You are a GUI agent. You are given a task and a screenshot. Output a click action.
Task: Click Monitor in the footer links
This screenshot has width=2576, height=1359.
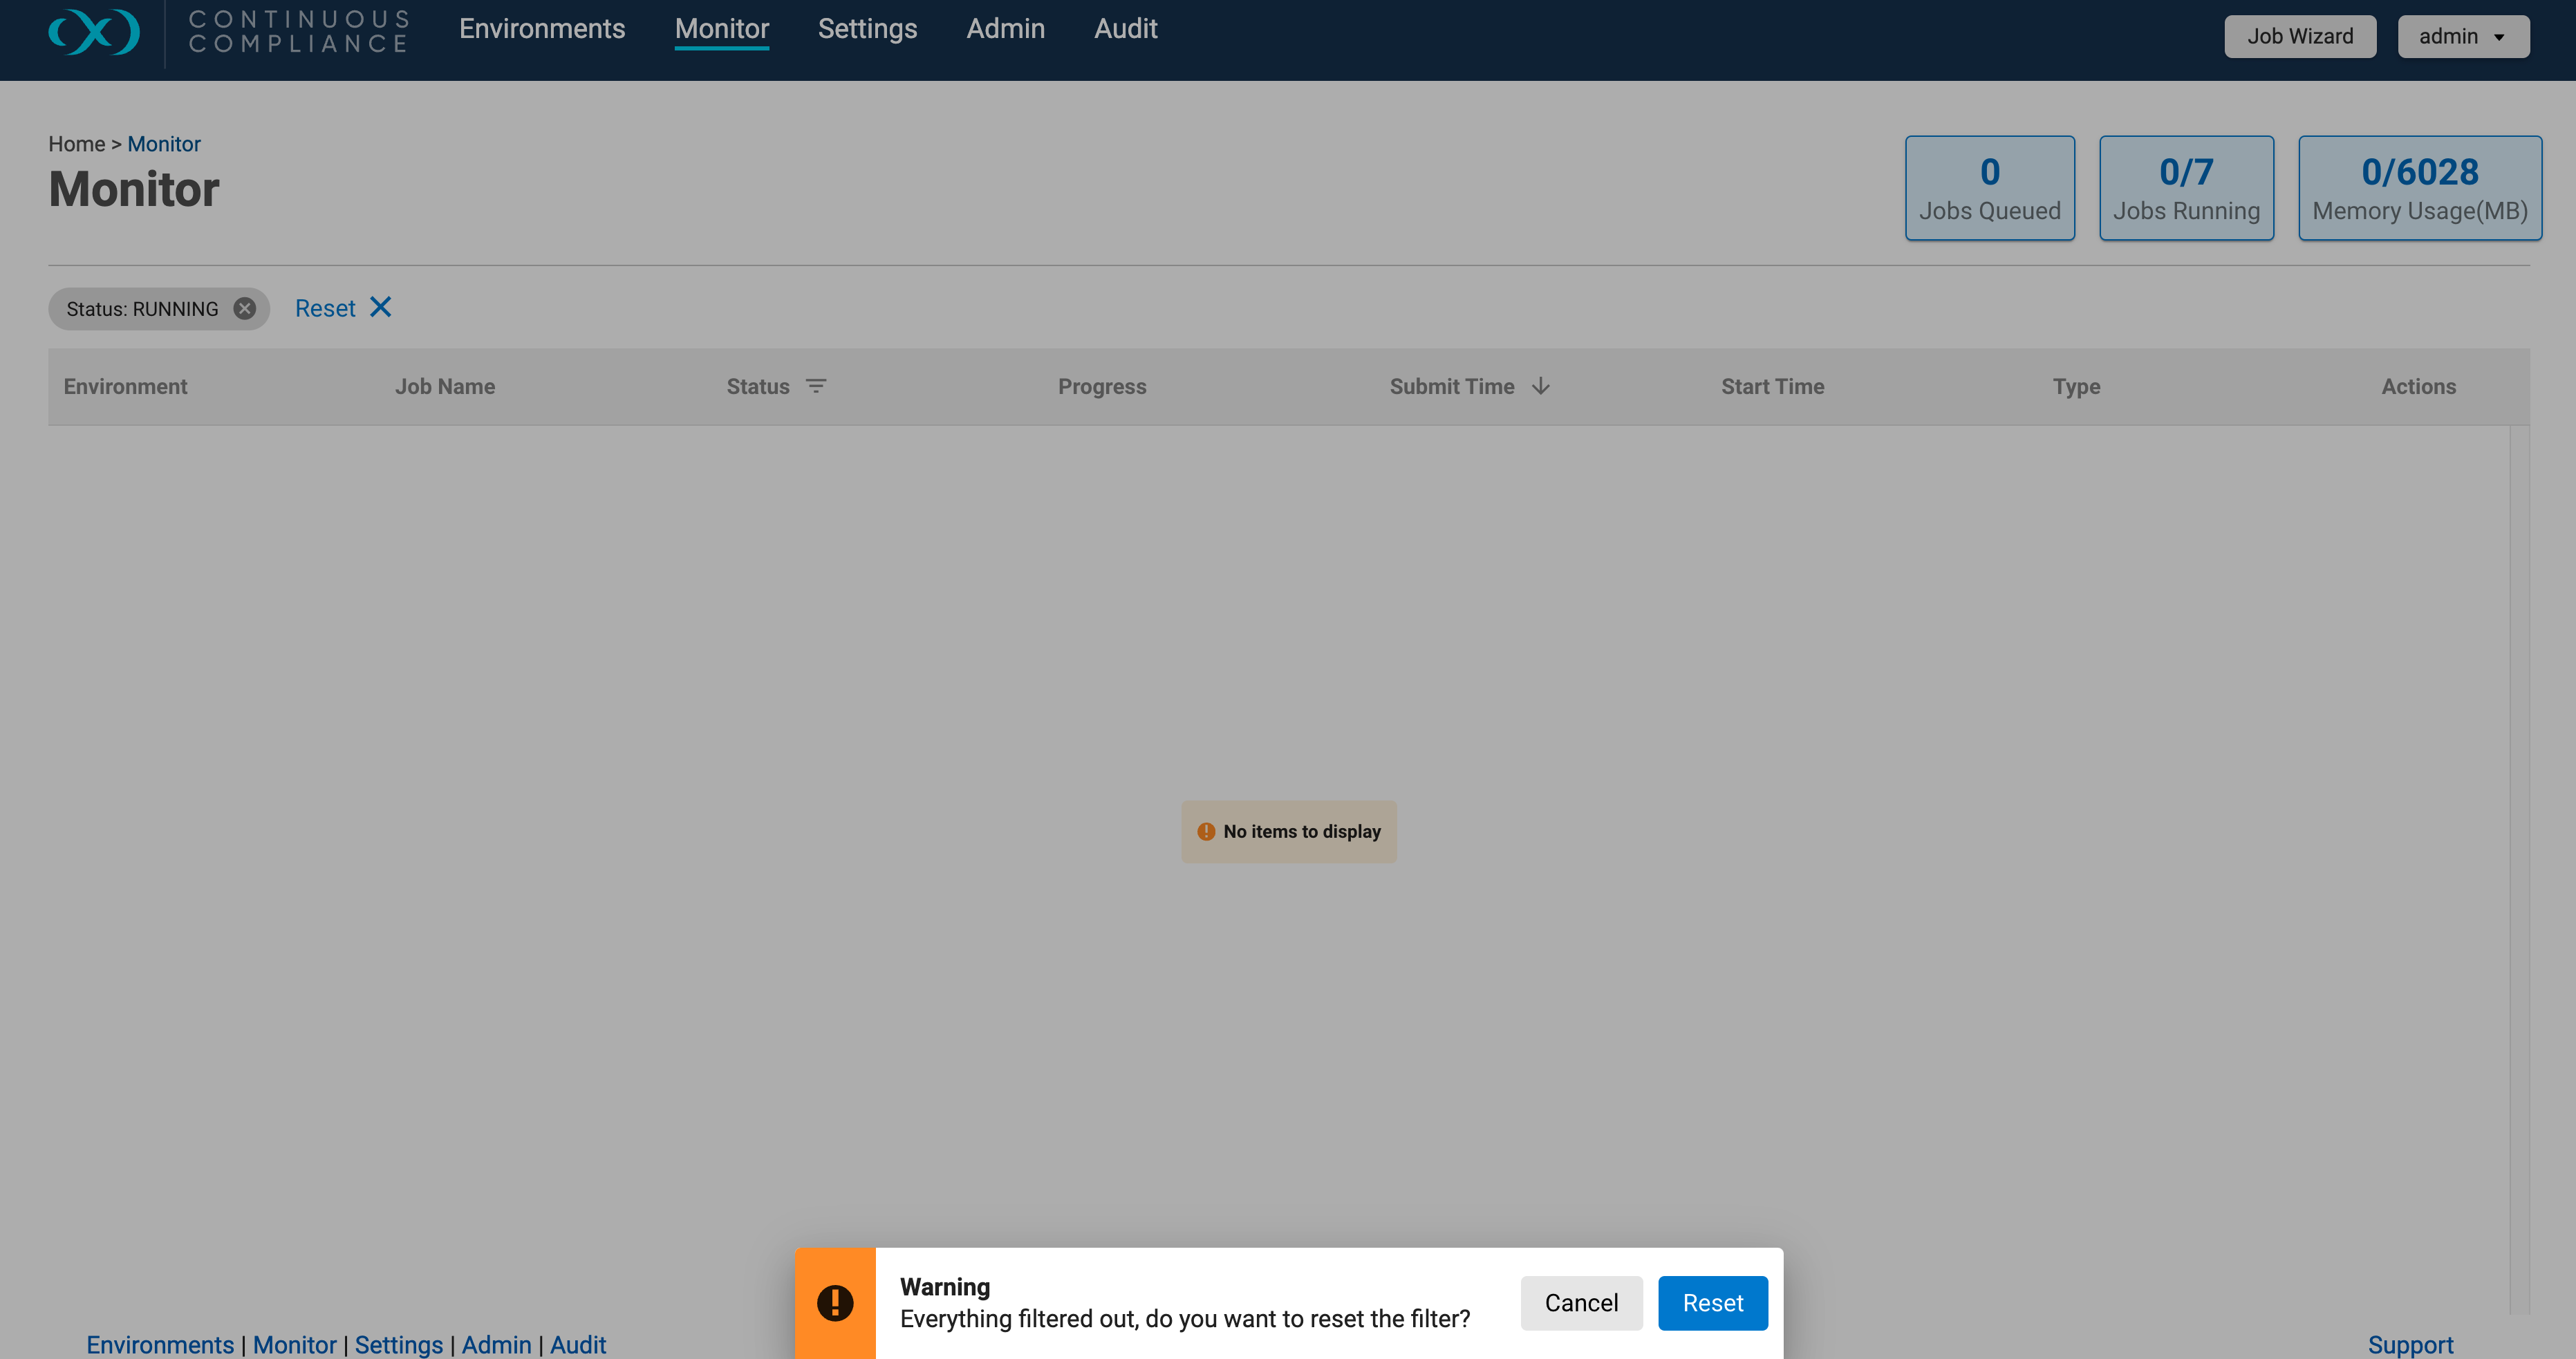[x=294, y=1345]
